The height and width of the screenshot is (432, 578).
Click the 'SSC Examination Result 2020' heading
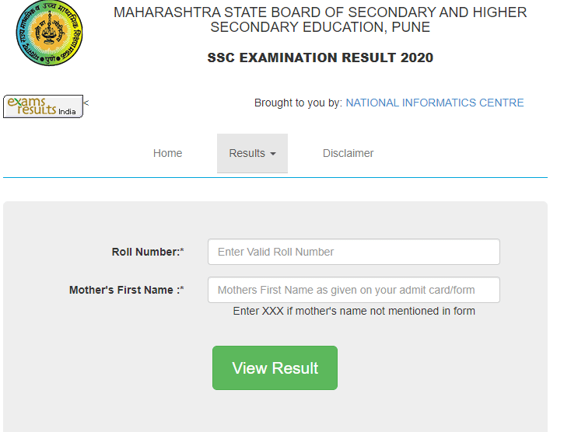(x=320, y=57)
